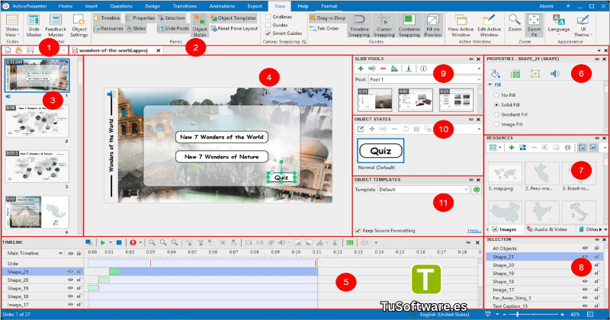This screenshot has width=610, height=320.
Task: Click the zoom out minus button in status bar
Action: [x=504, y=314]
